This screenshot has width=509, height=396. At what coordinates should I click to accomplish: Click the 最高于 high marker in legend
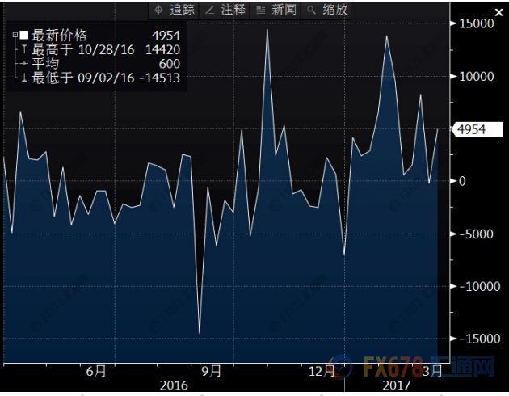23,50
